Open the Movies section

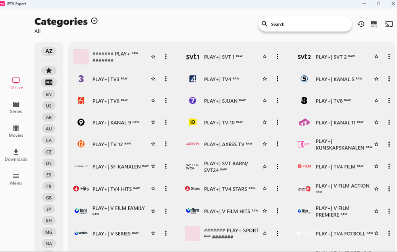click(16, 131)
